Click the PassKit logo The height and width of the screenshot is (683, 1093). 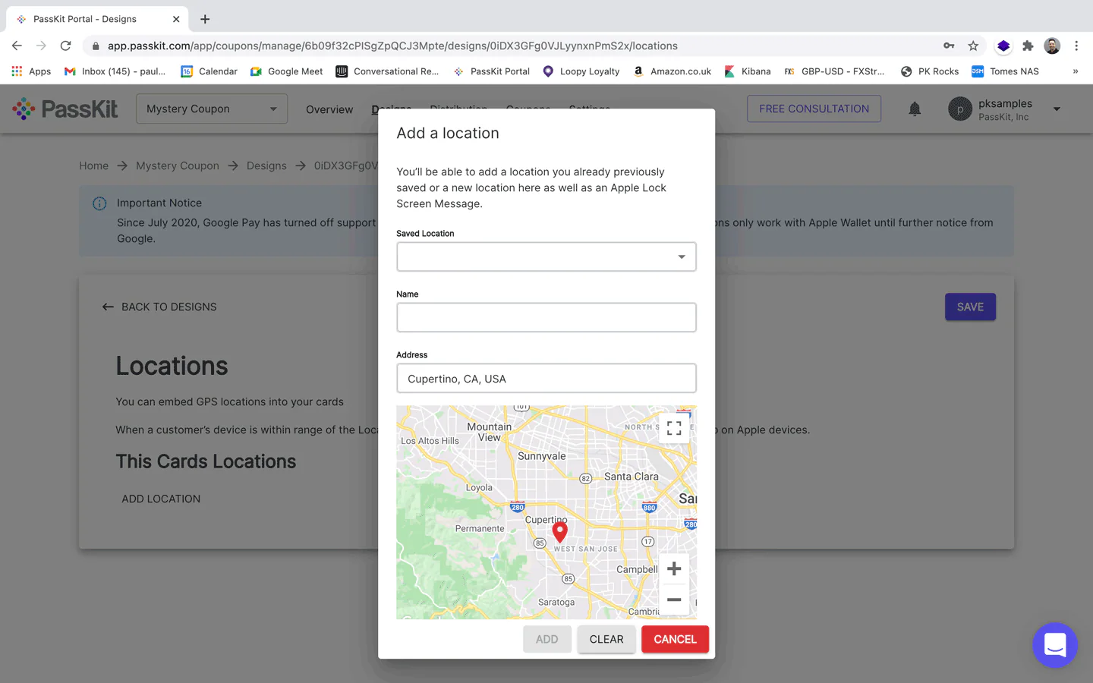pos(65,109)
